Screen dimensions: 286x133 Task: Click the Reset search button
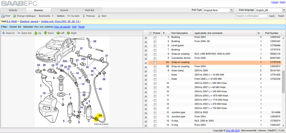[x=281, y=16]
